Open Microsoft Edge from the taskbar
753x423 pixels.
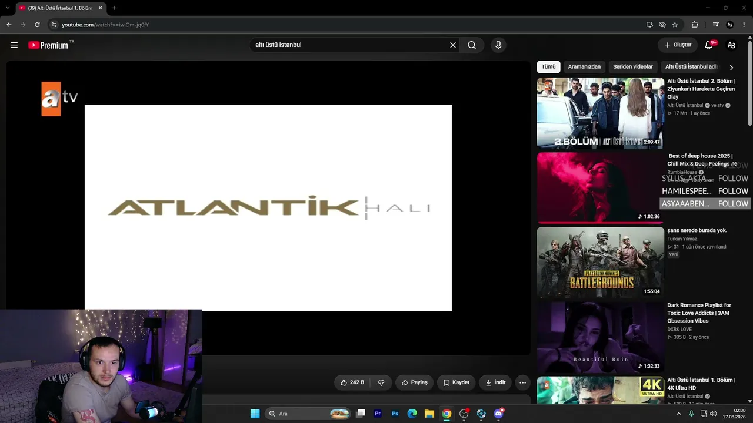[412, 414]
